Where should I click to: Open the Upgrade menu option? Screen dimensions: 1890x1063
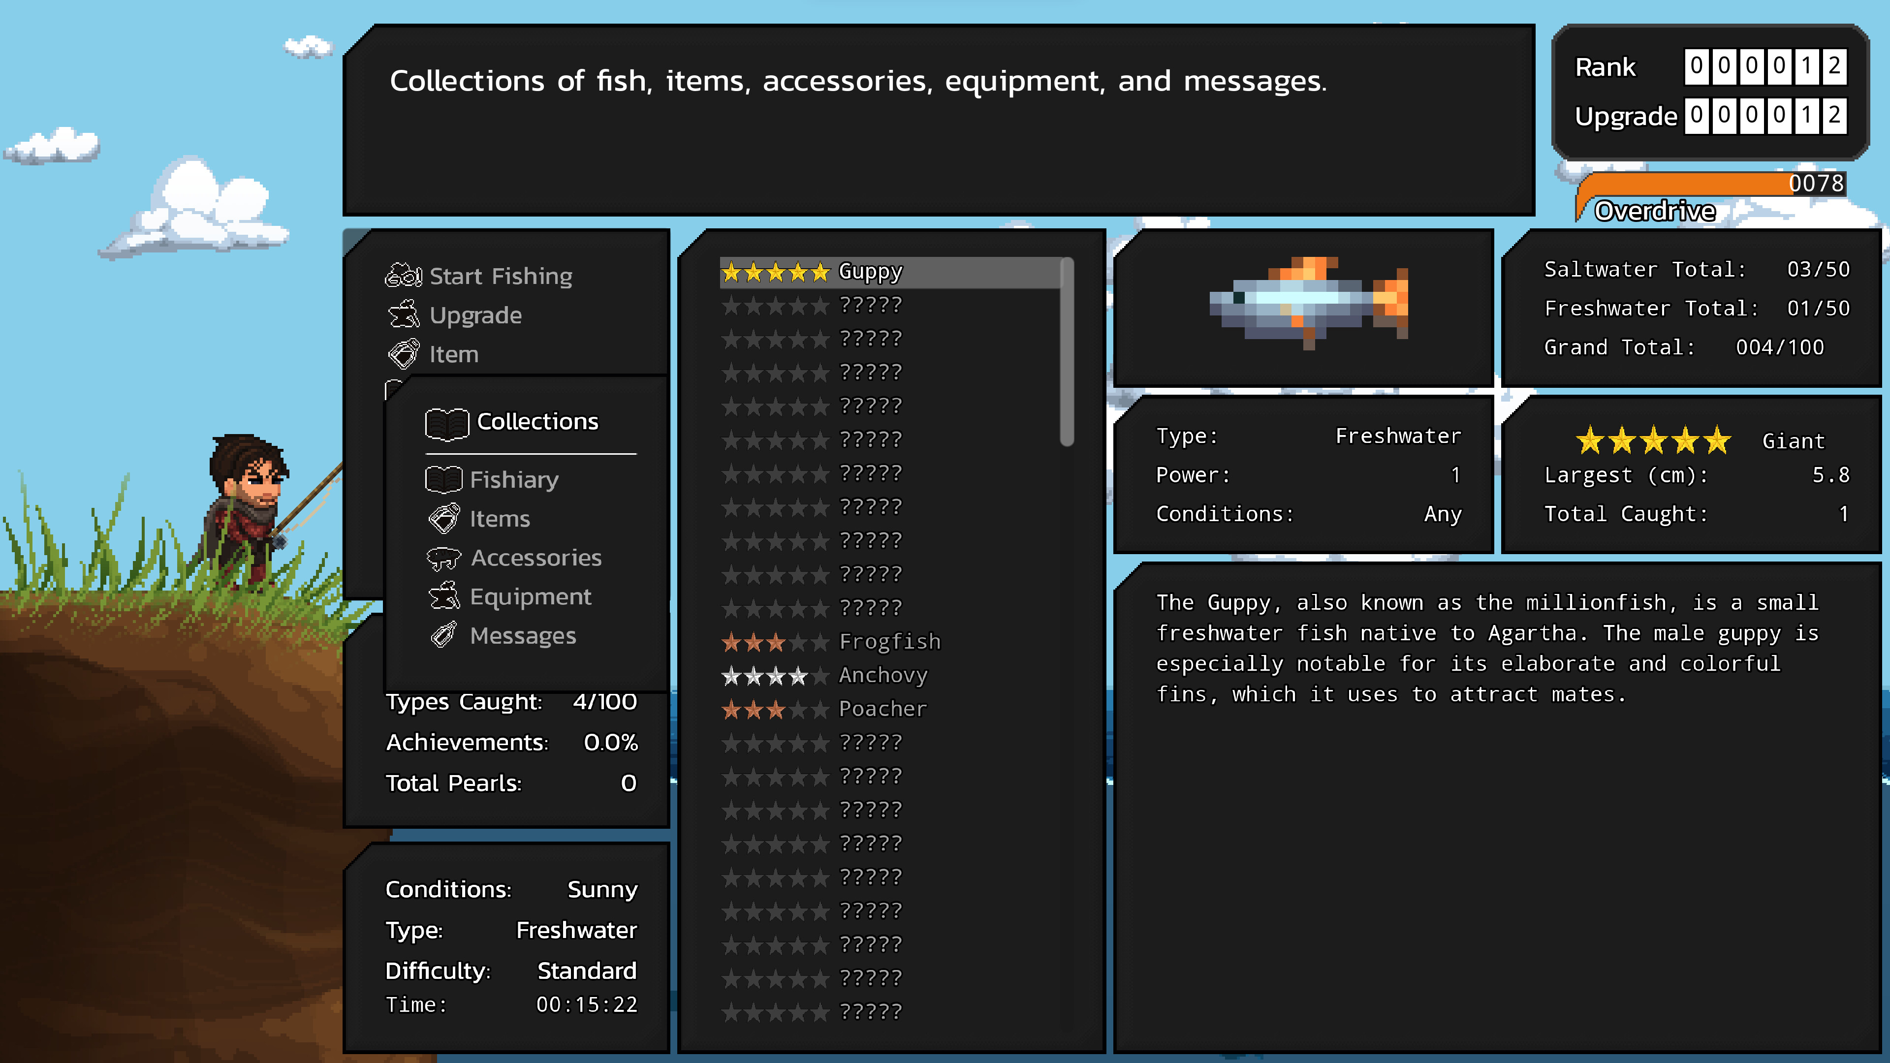point(475,315)
